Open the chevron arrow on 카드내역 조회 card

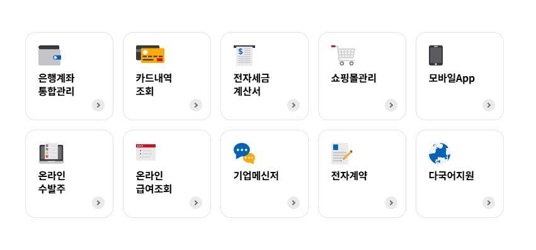196,105
